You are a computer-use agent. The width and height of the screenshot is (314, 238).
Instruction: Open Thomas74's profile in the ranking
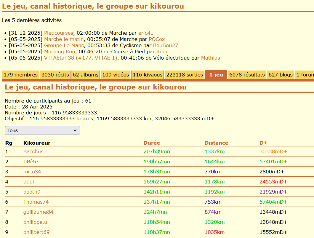[36, 202]
